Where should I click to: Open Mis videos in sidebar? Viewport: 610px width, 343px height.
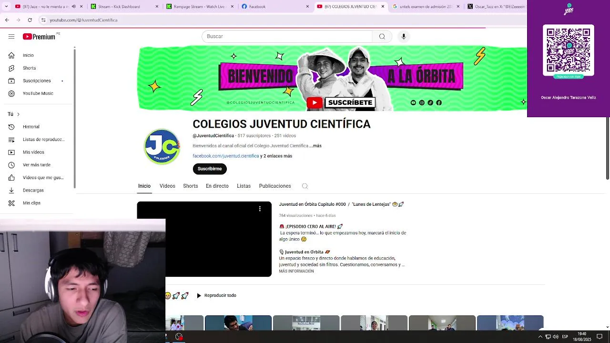coord(37,152)
